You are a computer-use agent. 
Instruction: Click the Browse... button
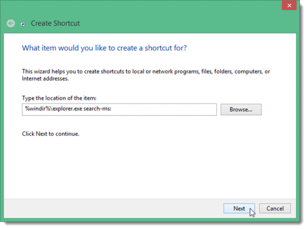point(241,109)
